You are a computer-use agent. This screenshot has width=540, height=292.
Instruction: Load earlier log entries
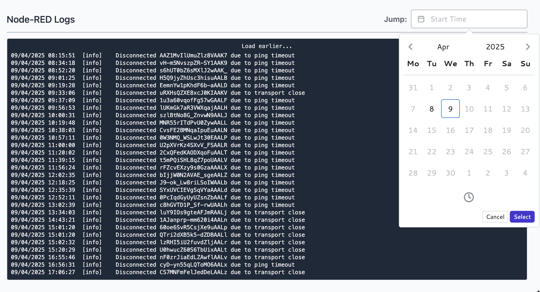(266, 46)
